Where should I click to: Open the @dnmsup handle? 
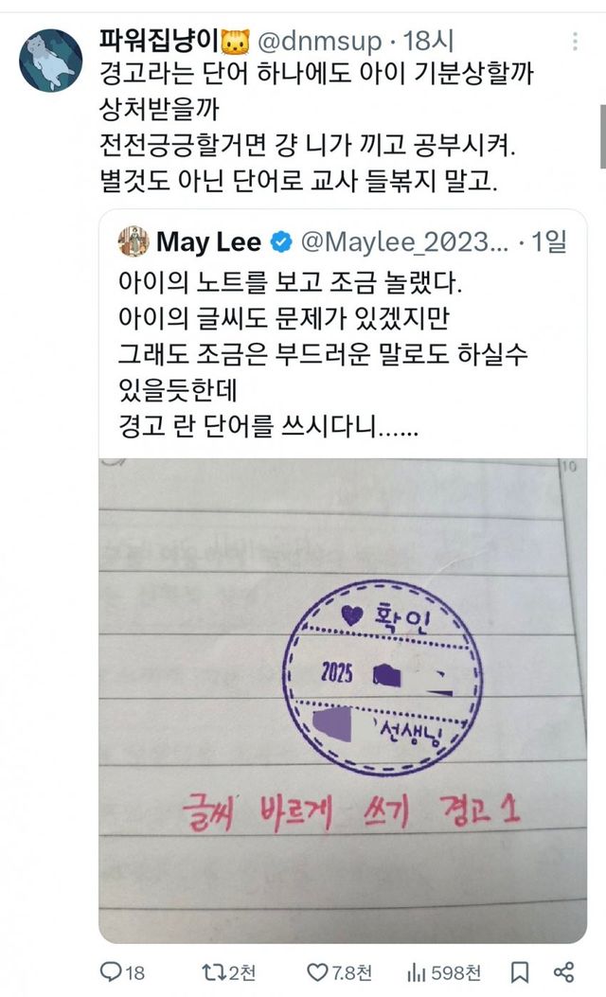(x=319, y=42)
